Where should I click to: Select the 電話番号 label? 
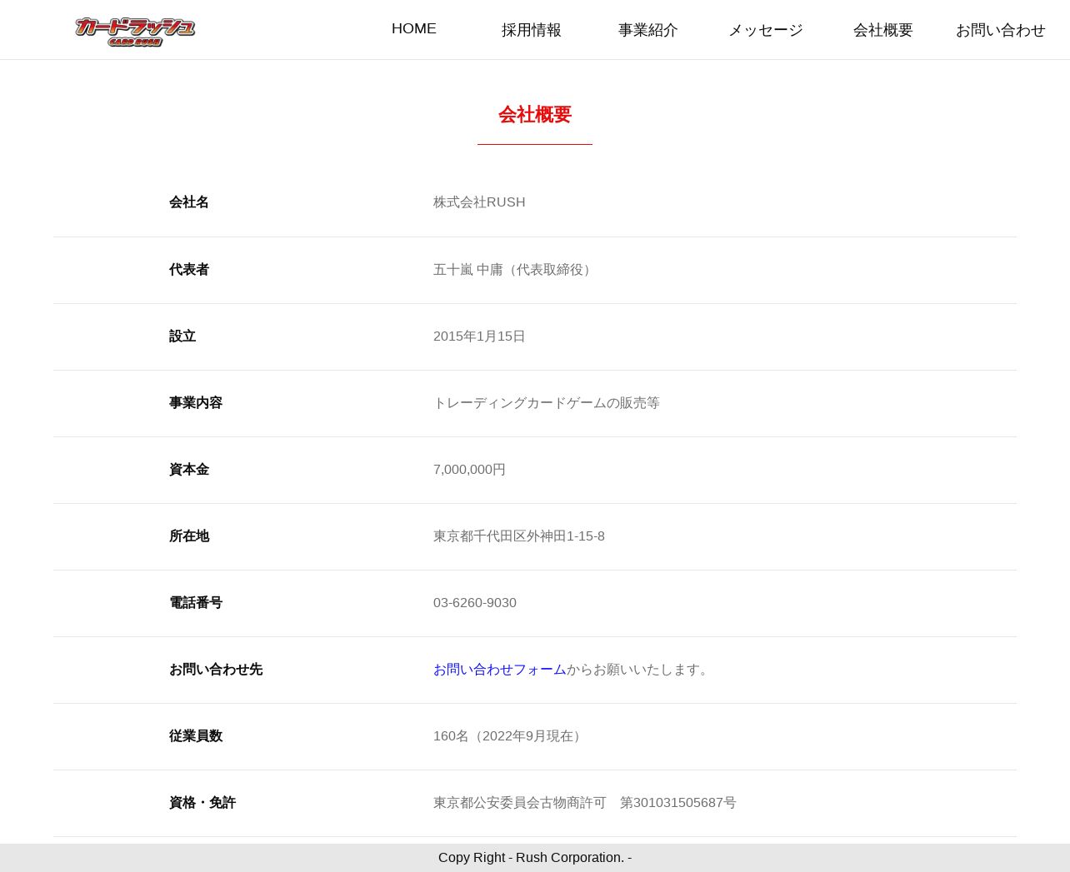click(x=196, y=603)
